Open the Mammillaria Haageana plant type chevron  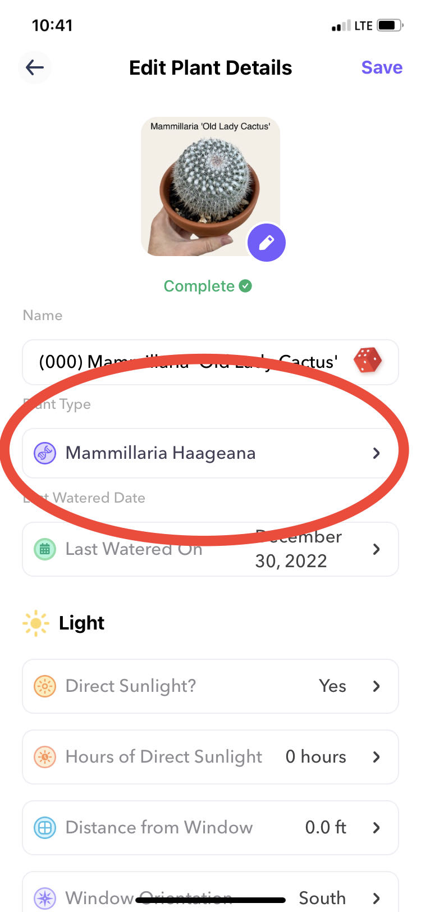[376, 453]
